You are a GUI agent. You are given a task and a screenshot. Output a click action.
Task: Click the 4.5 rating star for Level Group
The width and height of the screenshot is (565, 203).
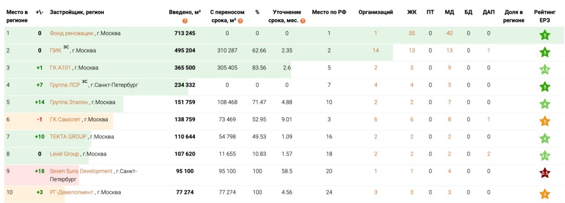point(545,156)
